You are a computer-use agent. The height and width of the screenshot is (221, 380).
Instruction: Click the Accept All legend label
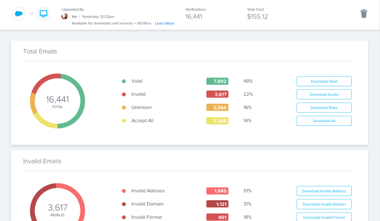[142, 120]
